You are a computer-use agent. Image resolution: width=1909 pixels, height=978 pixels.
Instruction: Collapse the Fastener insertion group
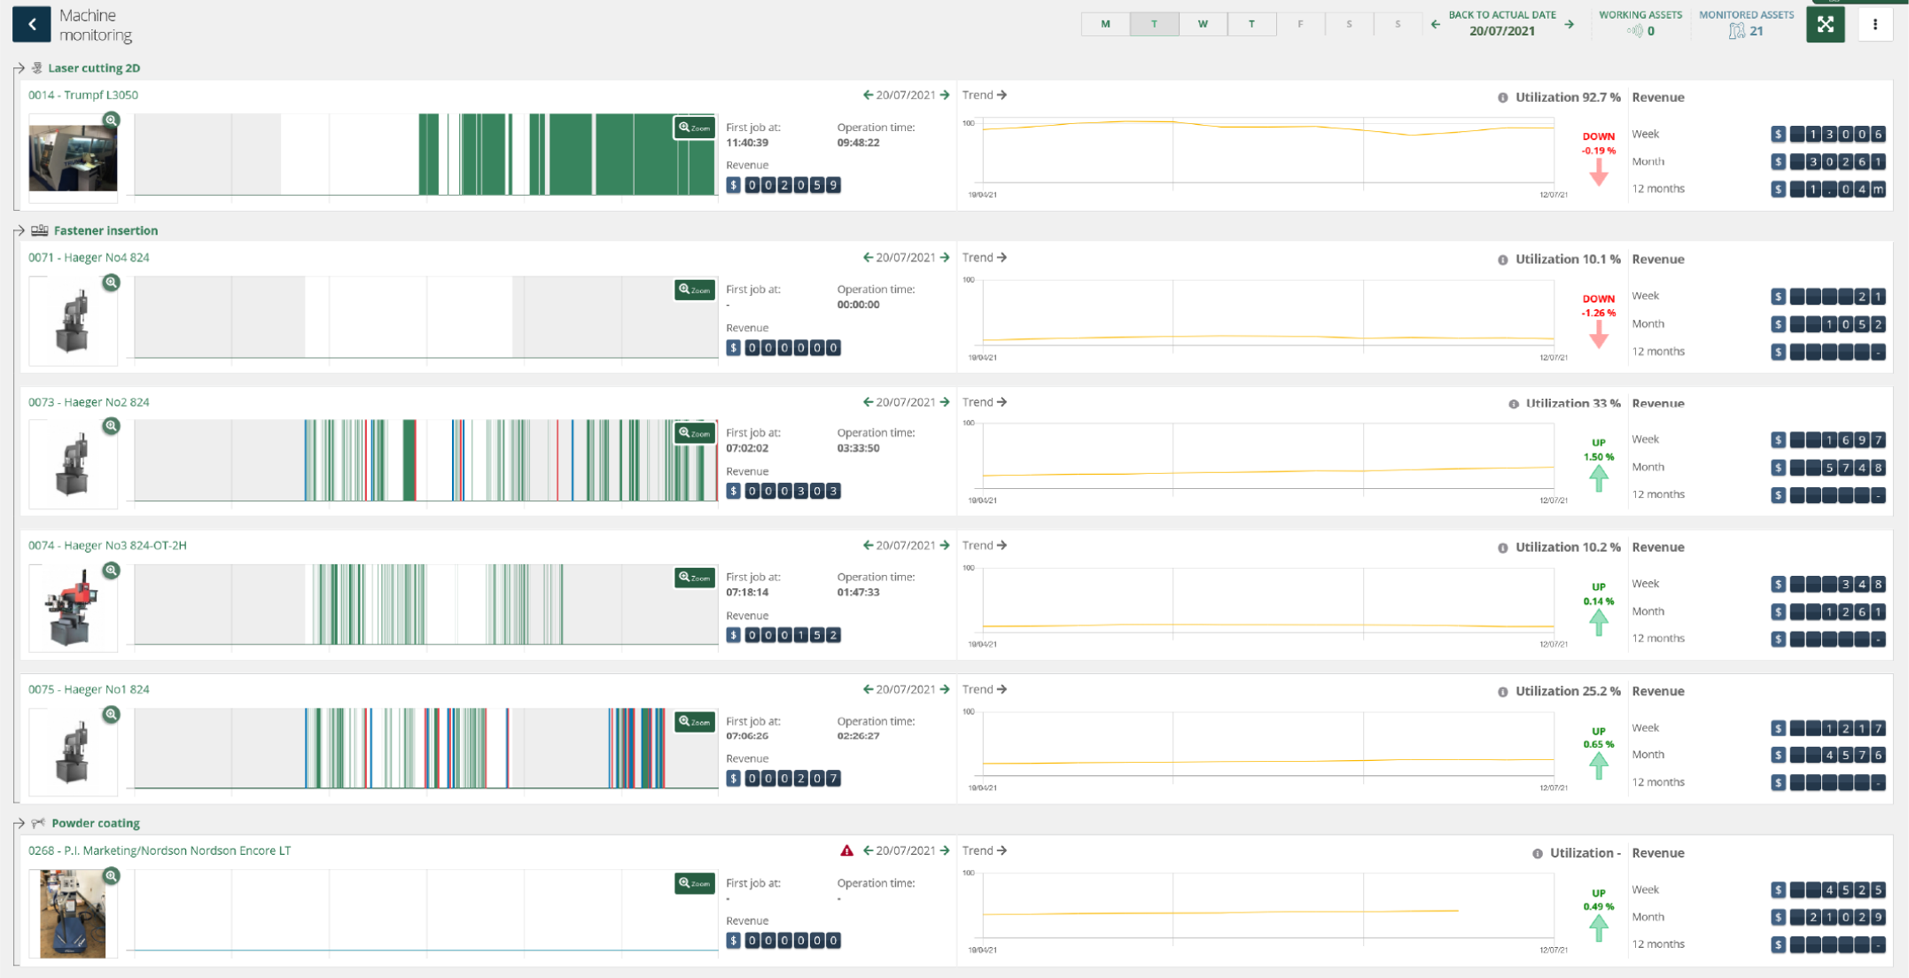[x=19, y=230]
